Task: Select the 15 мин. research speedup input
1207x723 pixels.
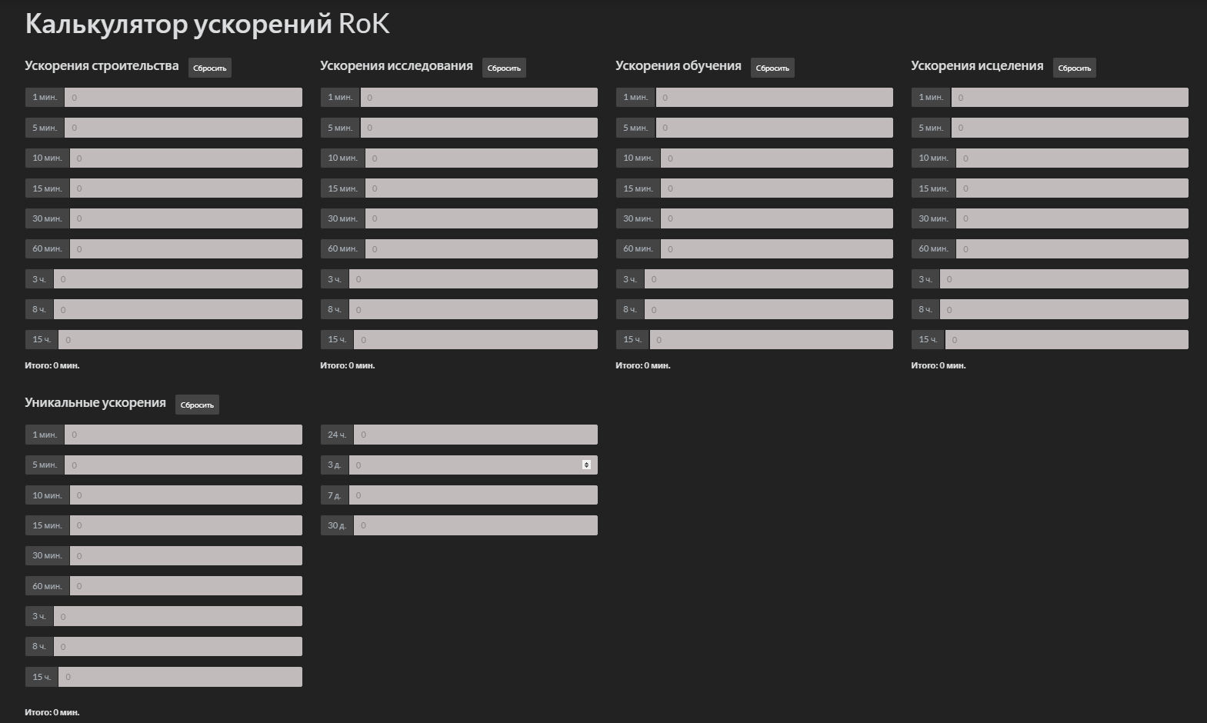Action: (482, 188)
